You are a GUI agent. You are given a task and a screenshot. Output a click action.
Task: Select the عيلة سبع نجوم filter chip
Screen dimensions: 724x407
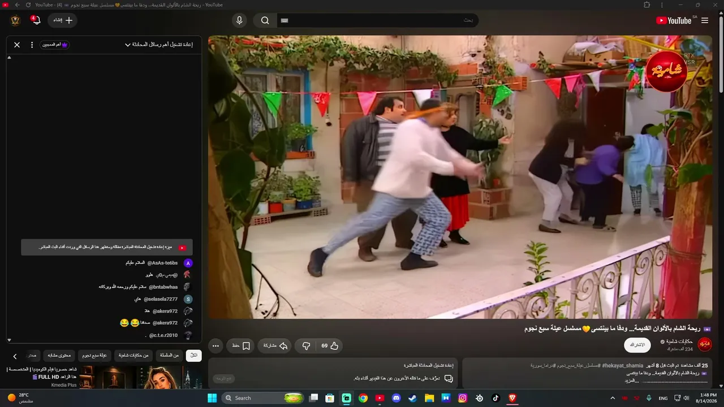(x=94, y=356)
